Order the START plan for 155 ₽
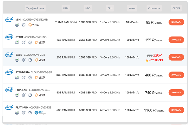Screen dimensions: 190x125 [176, 40]
